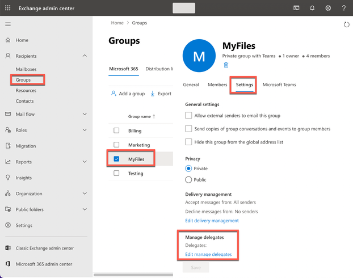This screenshot has height=278, width=353.
Task: Click the Export download arrow icon
Action: [x=153, y=94]
